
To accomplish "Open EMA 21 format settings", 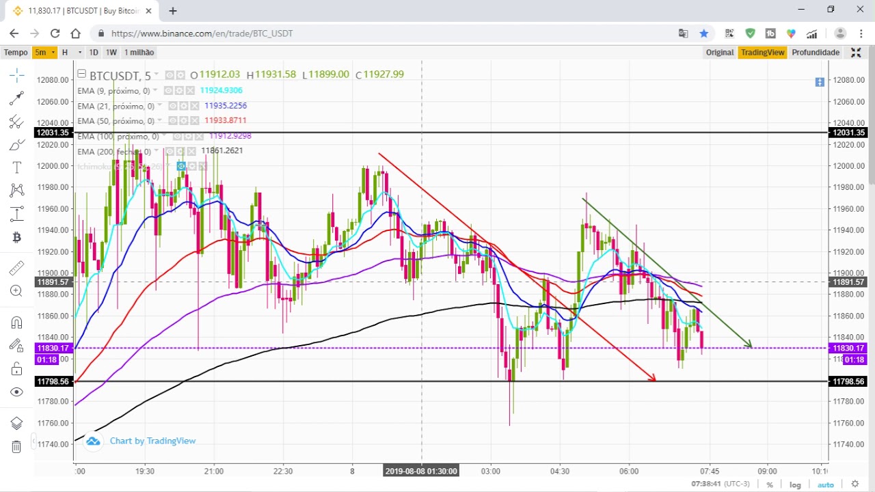I will coord(184,106).
